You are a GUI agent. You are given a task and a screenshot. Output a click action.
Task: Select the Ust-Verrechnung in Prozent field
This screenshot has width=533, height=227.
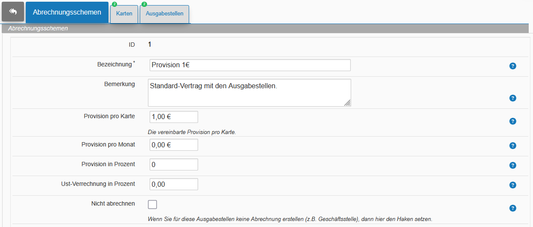174,184
